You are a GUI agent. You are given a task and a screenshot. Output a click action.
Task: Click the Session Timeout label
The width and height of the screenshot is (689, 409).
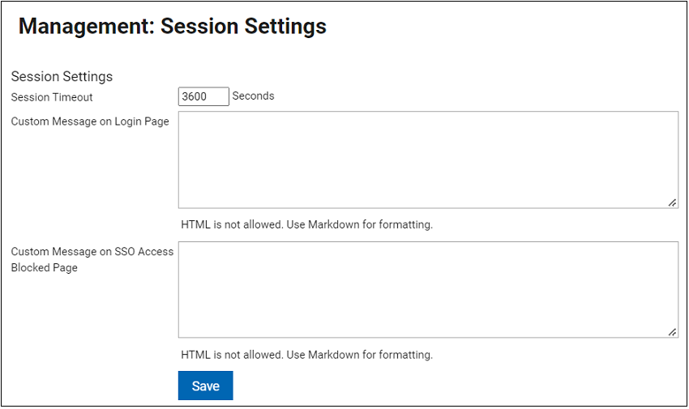click(52, 97)
